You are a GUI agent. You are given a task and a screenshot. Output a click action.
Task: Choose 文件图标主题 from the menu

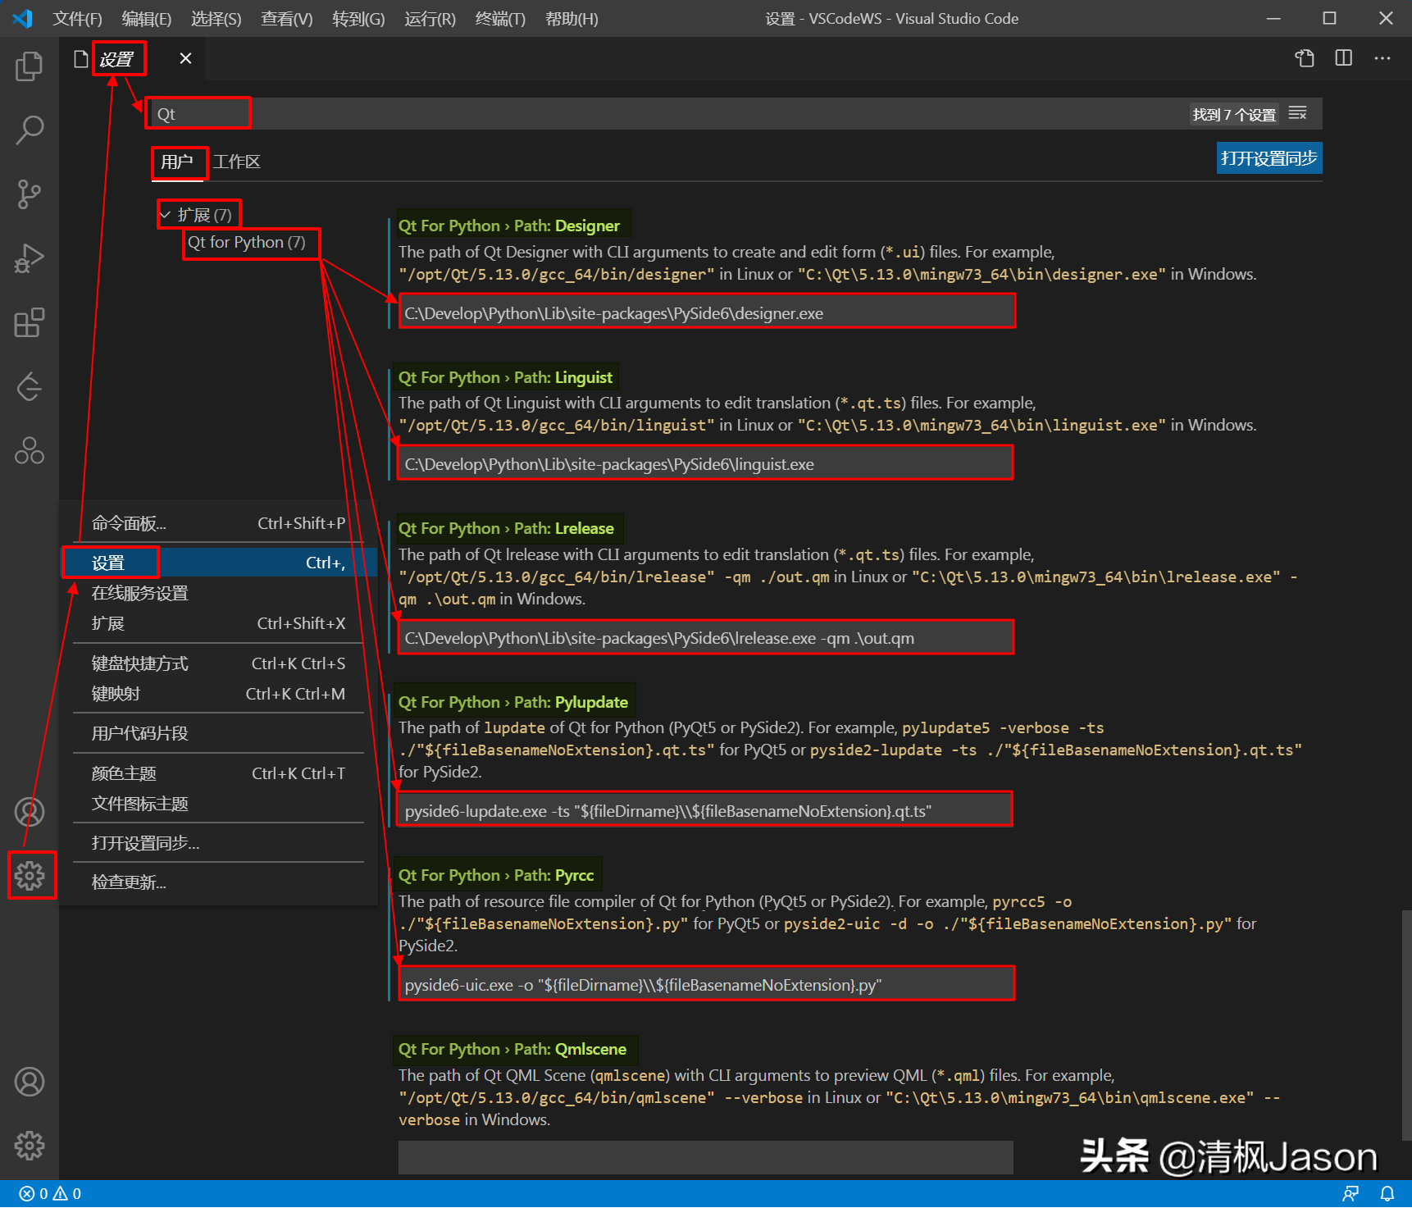coord(218,804)
